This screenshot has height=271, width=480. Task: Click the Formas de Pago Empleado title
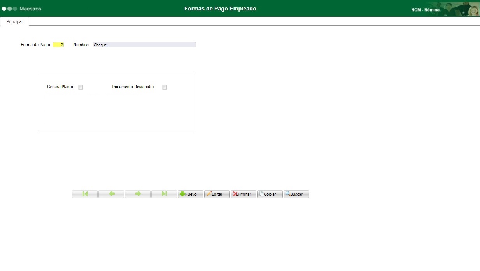point(220,9)
